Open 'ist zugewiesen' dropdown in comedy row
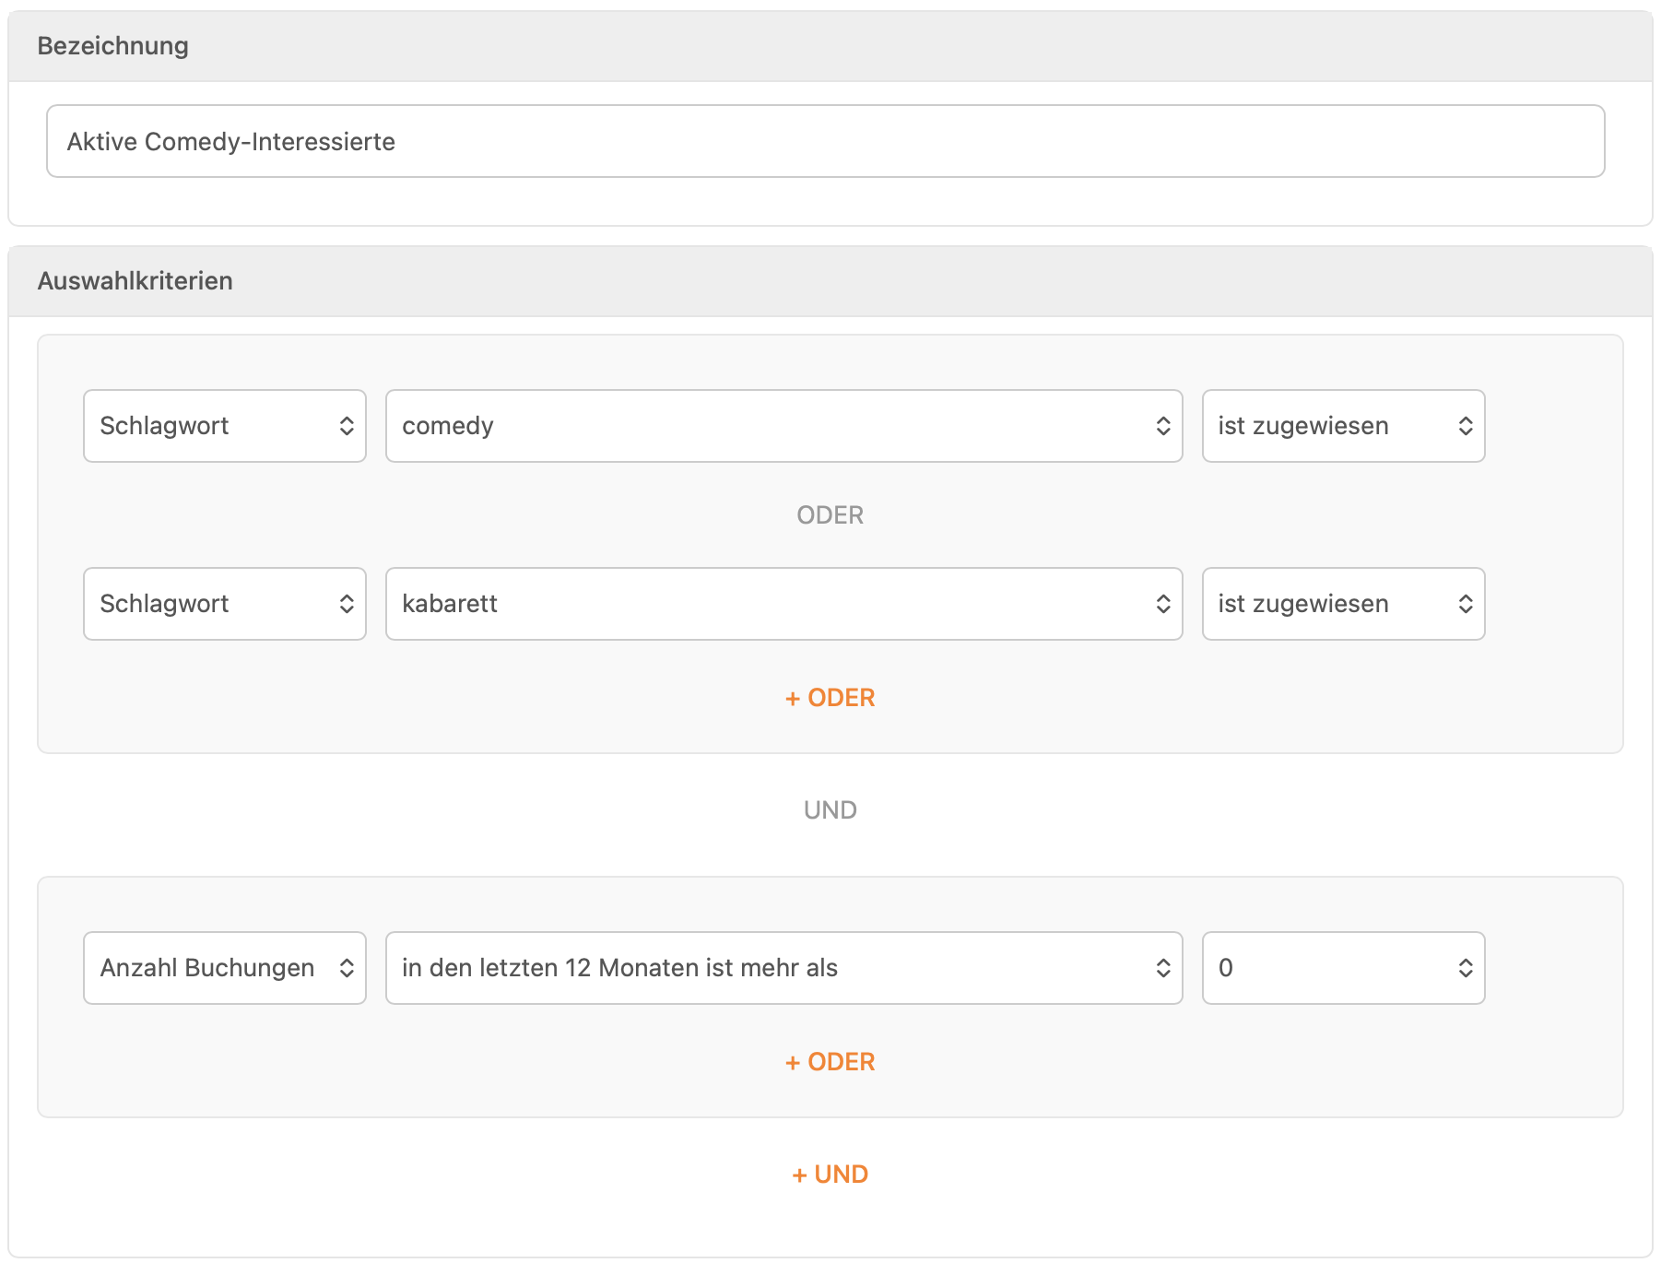The height and width of the screenshot is (1263, 1661). [1342, 426]
